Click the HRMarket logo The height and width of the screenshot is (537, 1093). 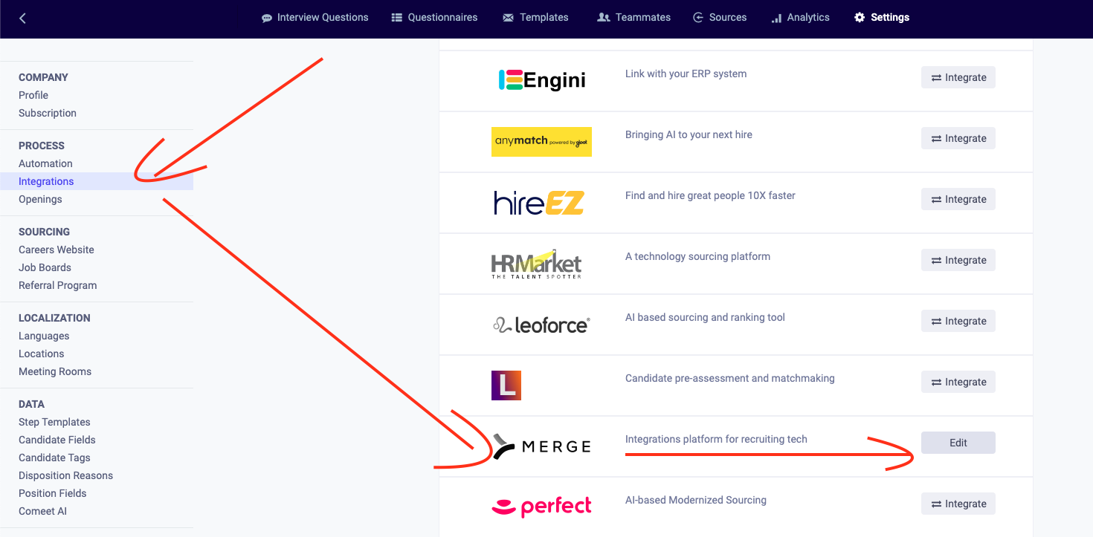pos(536,264)
